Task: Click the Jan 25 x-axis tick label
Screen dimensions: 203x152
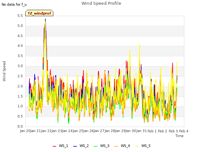Action: (x=78, y=131)
